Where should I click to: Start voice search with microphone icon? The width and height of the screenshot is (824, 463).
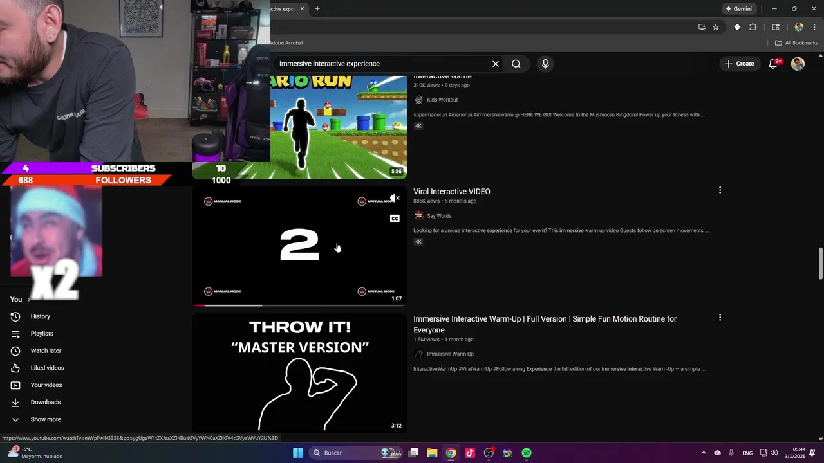(x=545, y=64)
